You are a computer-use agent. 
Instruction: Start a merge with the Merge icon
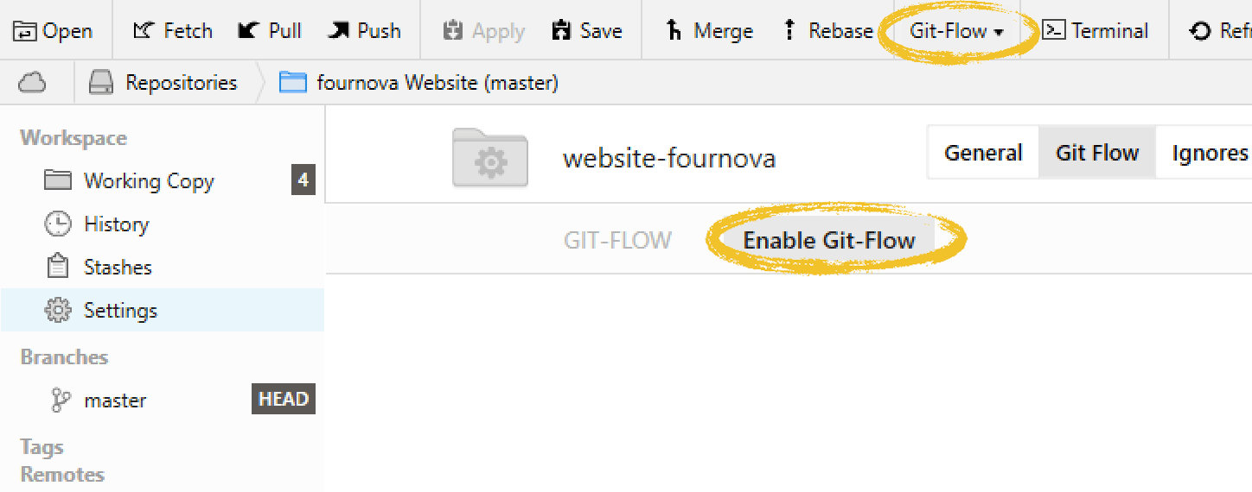(674, 31)
